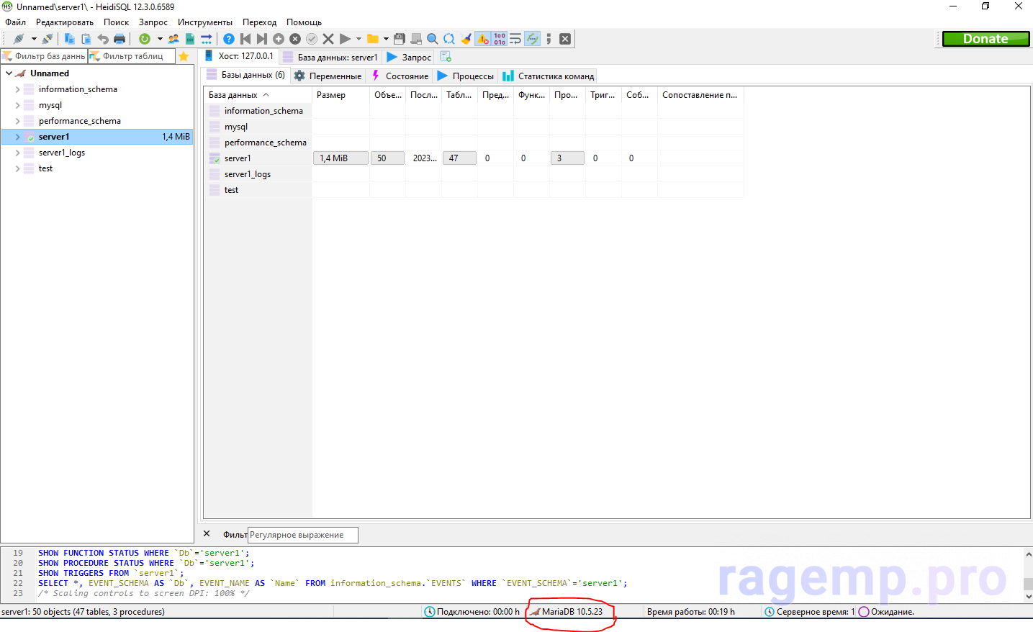Jump to first row icon
Viewport: 1033px width, 632px height.
pyautogui.click(x=245, y=39)
